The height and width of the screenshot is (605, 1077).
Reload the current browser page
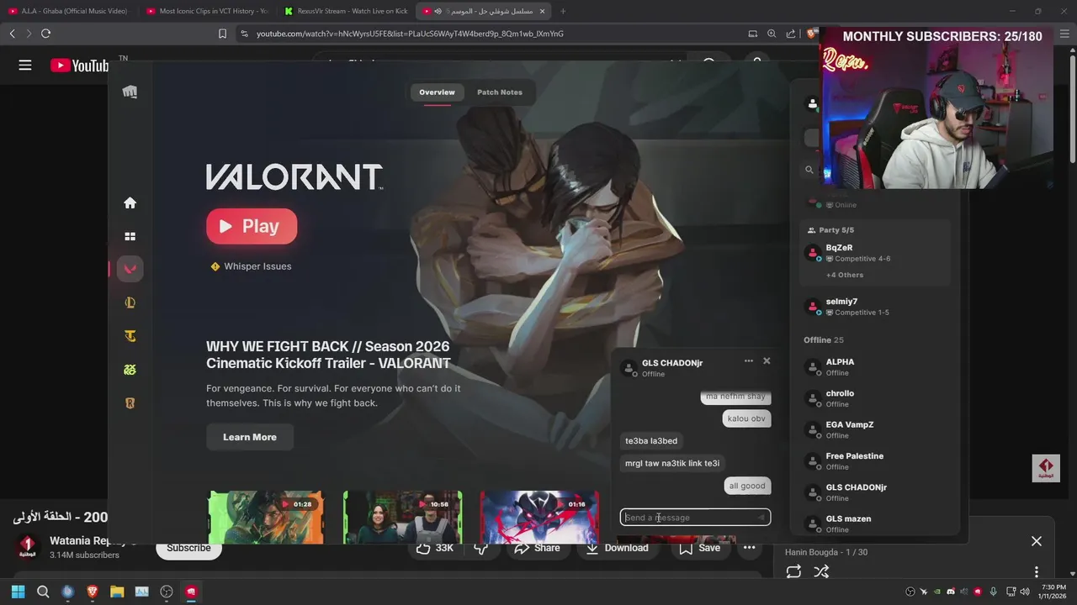click(x=45, y=34)
